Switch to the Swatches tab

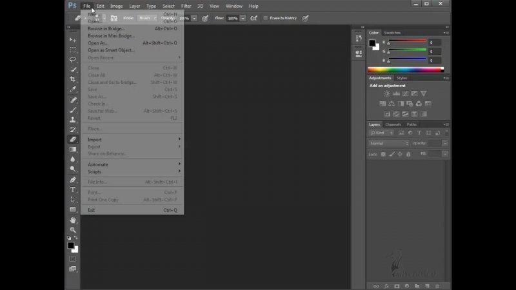tap(392, 32)
